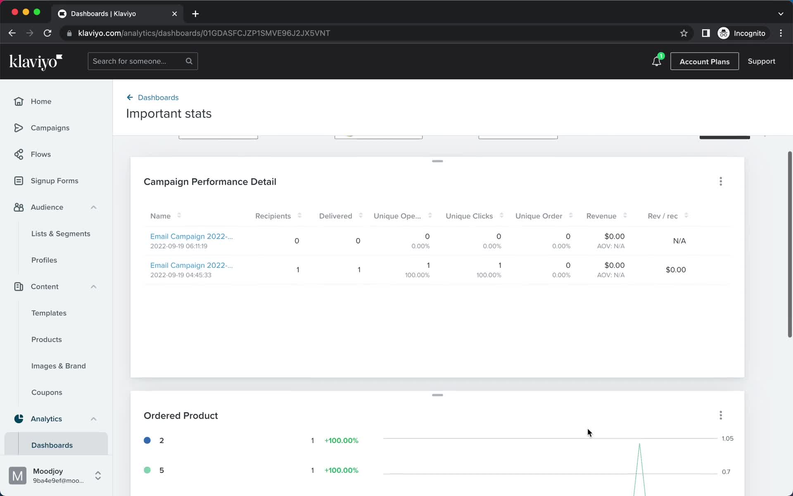Open Coupons in sidebar
Screen dimensions: 793x496
tap(47, 392)
